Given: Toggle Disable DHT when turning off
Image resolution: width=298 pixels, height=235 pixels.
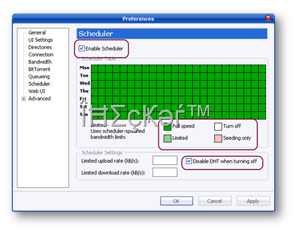Looking at the screenshot, I should click(x=189, y=161).
